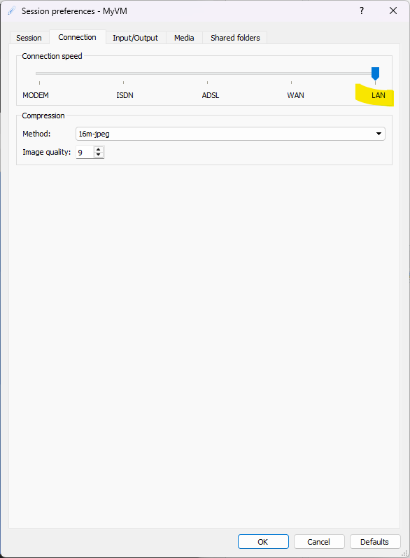Pick the ADSL speed mark
The width and height of the screenshot is (410, 558).
click(211, 95)
